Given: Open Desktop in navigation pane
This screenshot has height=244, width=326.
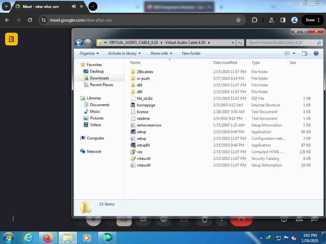Looking at the screenshot, I should [x=97, y=71].
